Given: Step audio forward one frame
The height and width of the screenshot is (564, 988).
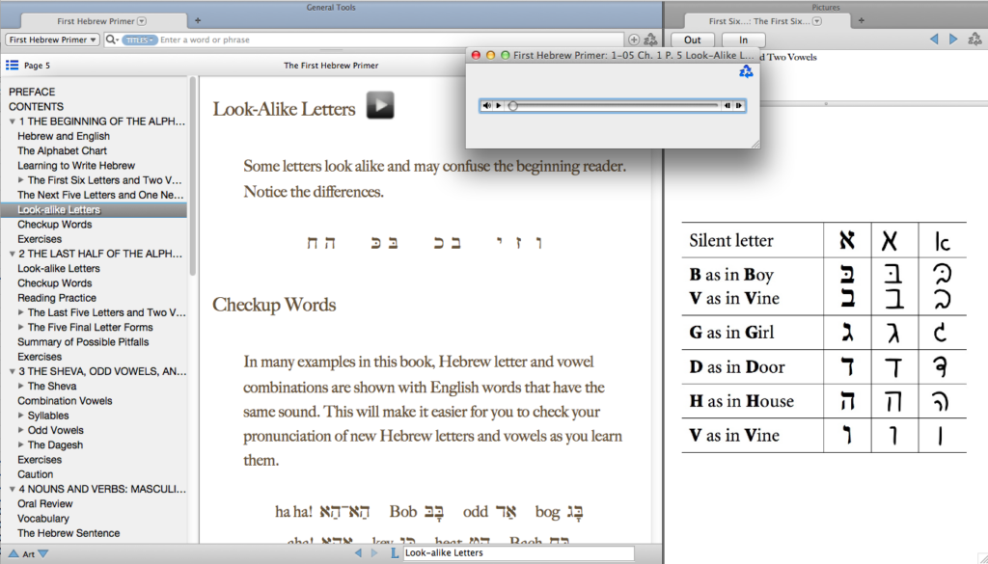Looking at the screenshot, I should [739, 106].
